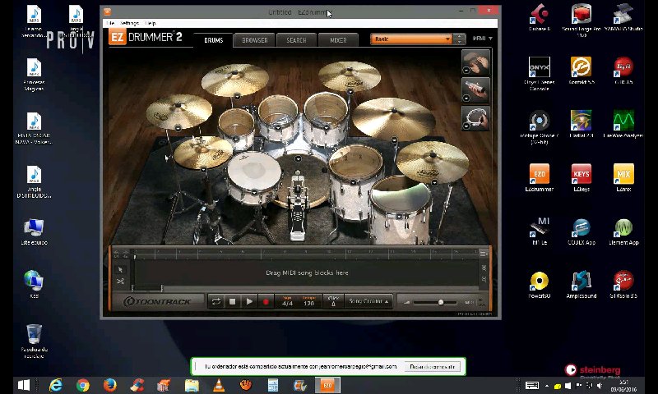
Task: Click the kick drum dropdown arrow
Action: pyautogui.click(x=298, y=158)
